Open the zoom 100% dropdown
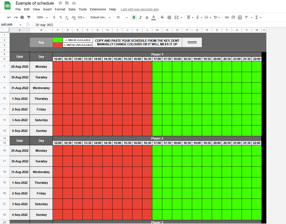286x224 pixels. [42, 18]
